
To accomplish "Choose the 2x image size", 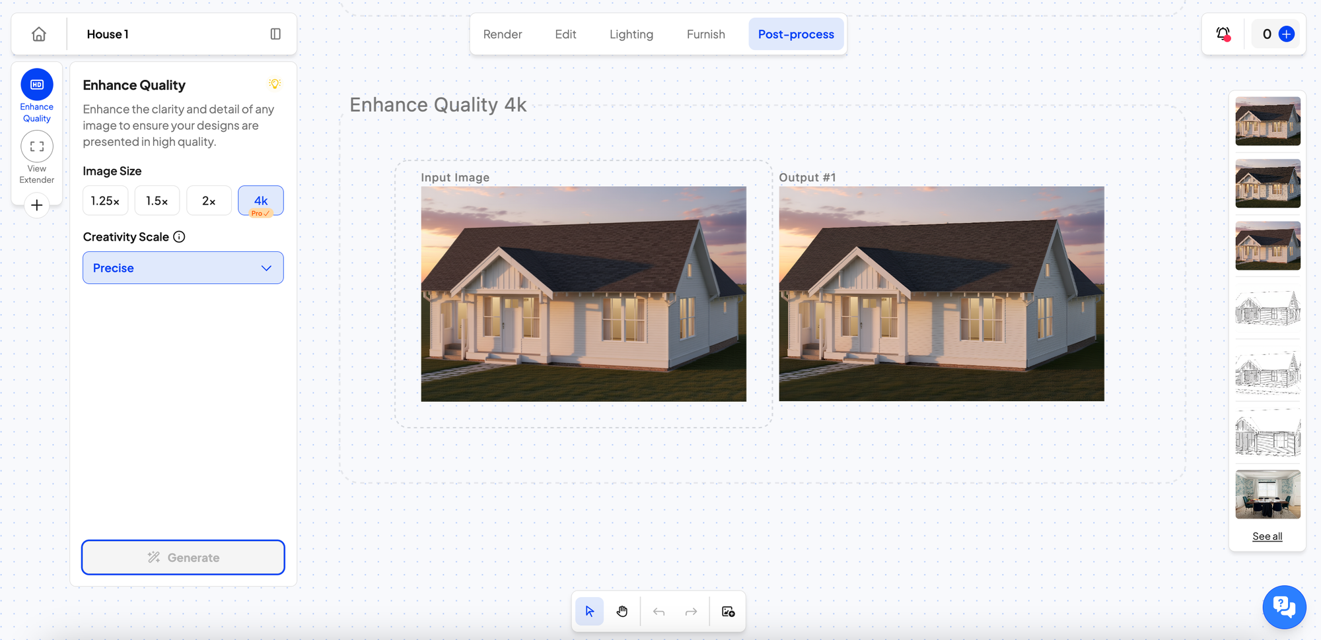I will 209,201.
